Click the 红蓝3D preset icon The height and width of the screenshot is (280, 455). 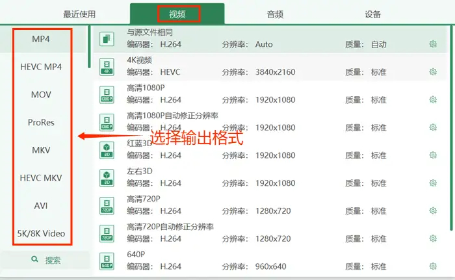click(107, 150)
